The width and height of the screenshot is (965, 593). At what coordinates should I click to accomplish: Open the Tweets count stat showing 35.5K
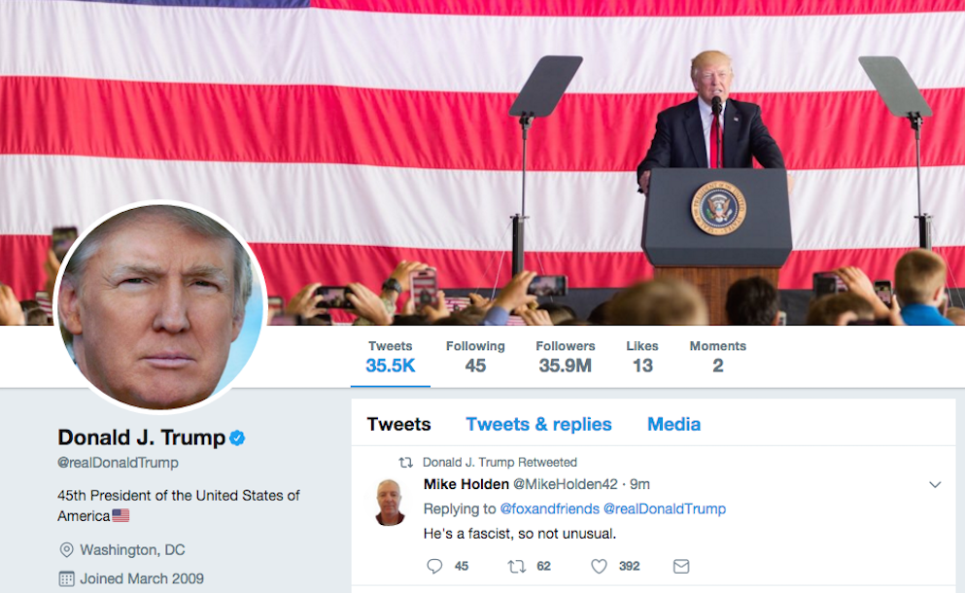(391, 357)
